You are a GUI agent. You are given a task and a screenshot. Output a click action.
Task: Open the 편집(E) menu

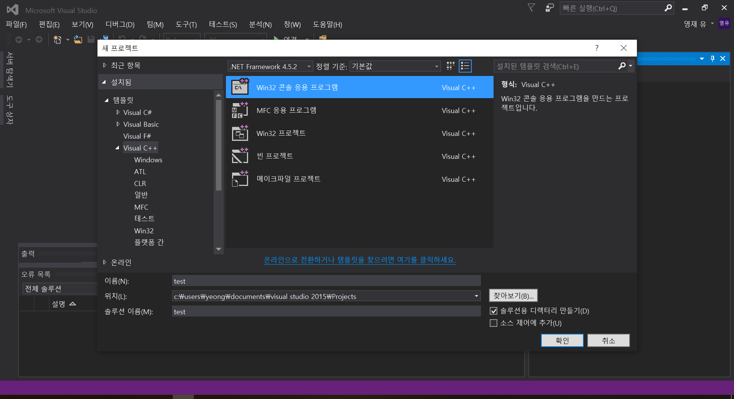[x=49, y=24]
